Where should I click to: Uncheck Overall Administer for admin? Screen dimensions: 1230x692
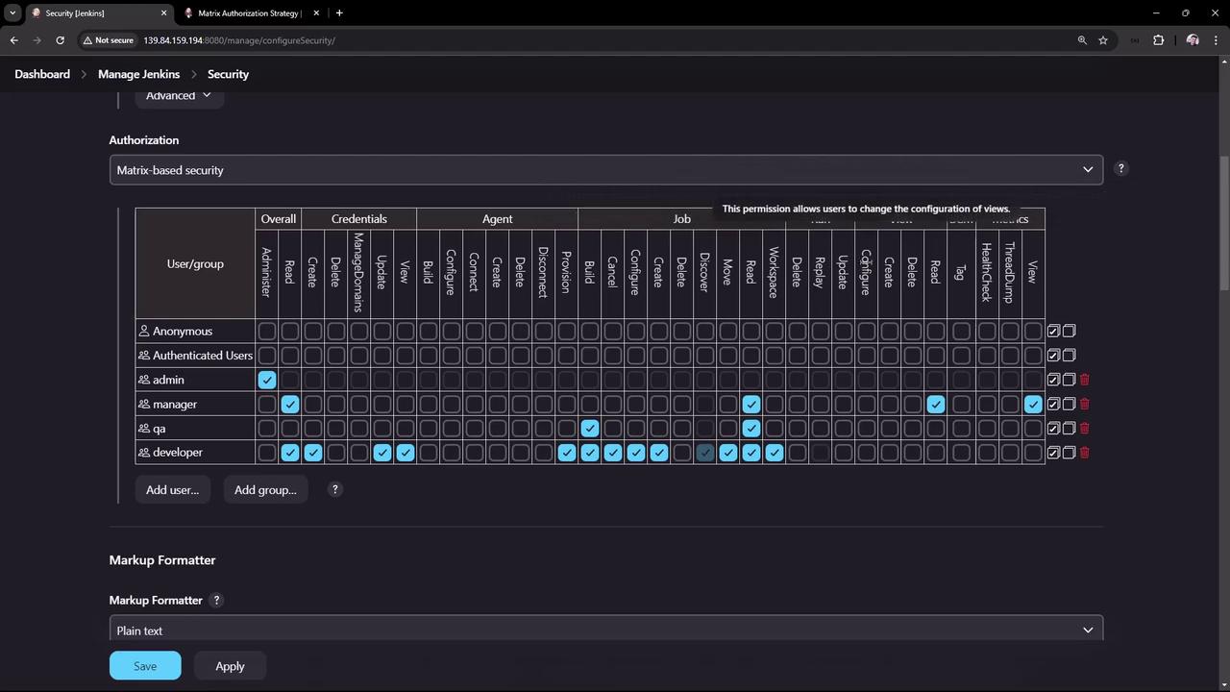pos(267,380)
